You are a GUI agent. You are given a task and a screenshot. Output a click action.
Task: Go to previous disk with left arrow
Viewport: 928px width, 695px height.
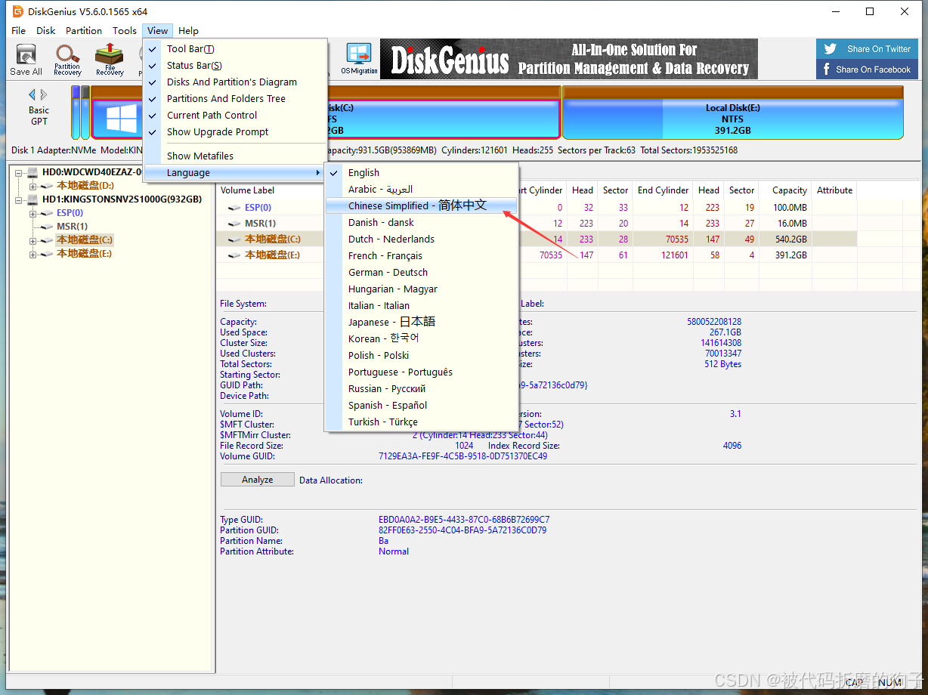[32, 95]
